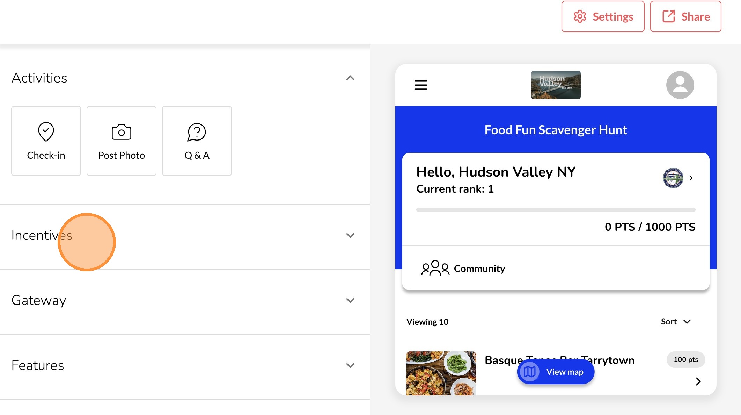Click the points progress bar
The width and height of the screenshot is (741, 415).
click(x=556, y=210)
